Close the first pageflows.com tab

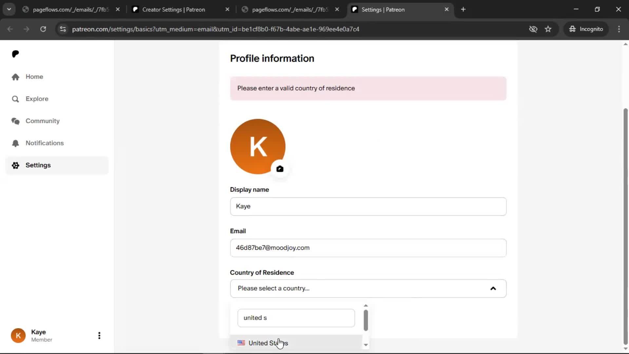(118, 10)
